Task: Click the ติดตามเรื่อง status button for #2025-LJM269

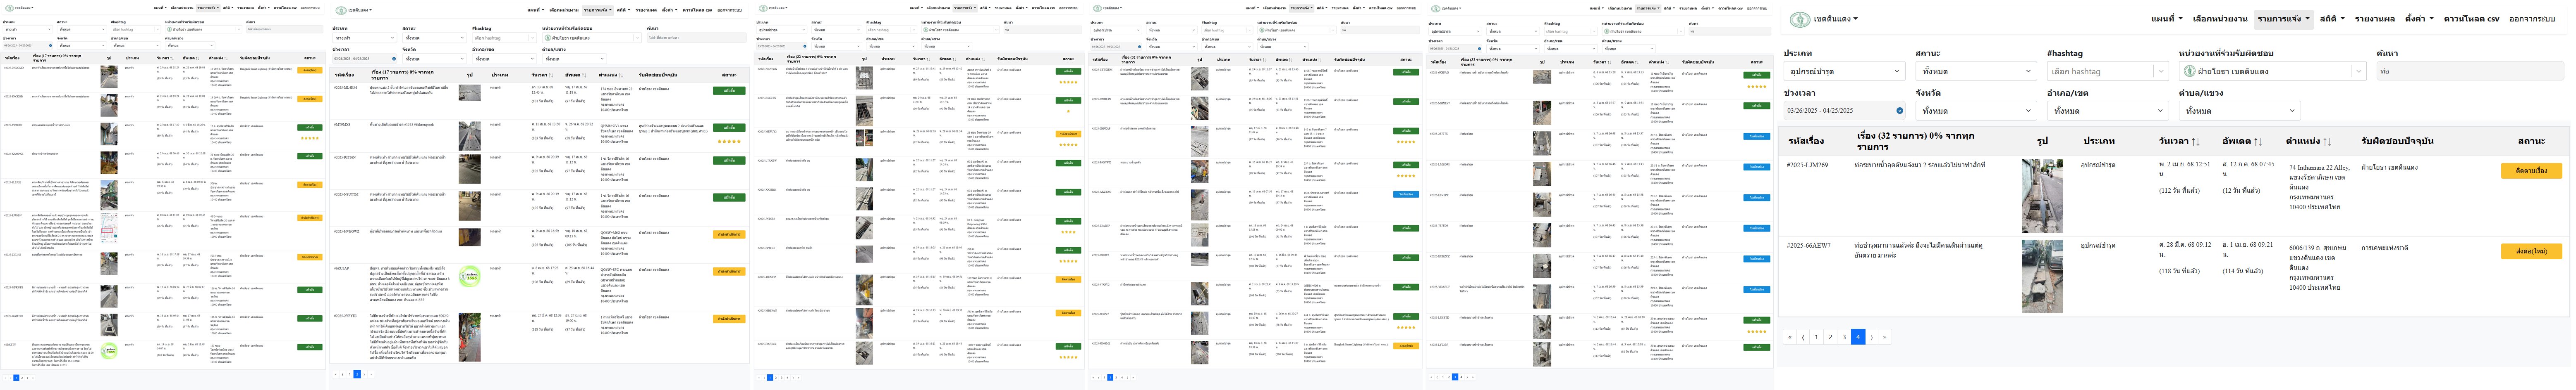Action: [x=2531, y=170]
